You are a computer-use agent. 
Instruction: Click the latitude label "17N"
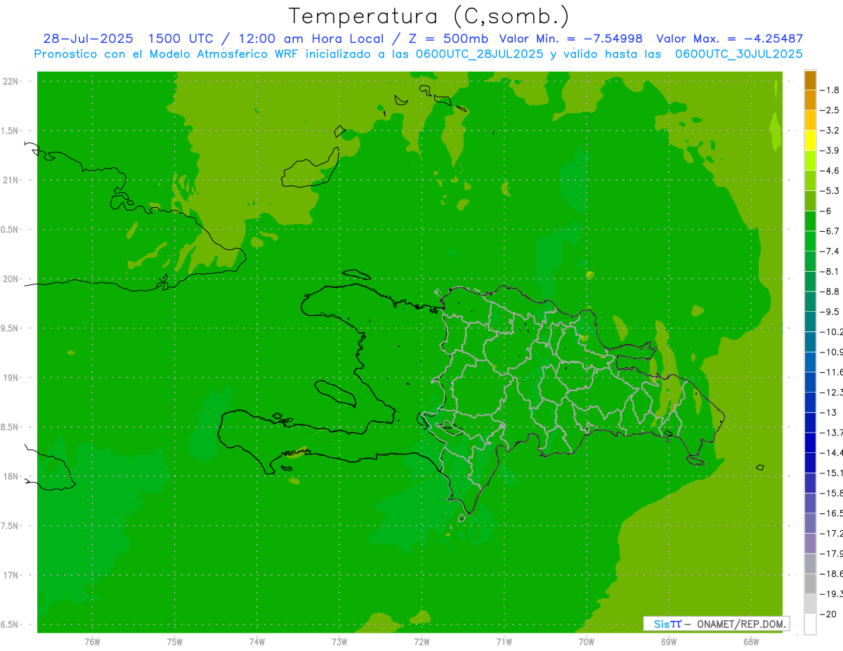click(12, 575)
